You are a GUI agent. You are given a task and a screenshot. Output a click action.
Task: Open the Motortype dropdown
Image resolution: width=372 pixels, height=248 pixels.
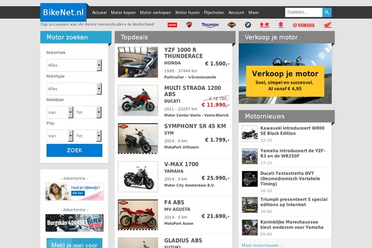pyautogui.click(x=74, y=89)
